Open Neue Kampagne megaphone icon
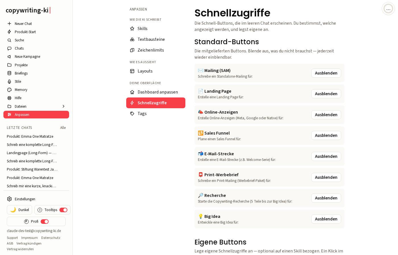This screenshot has height=255, width=398. (9, 57)
